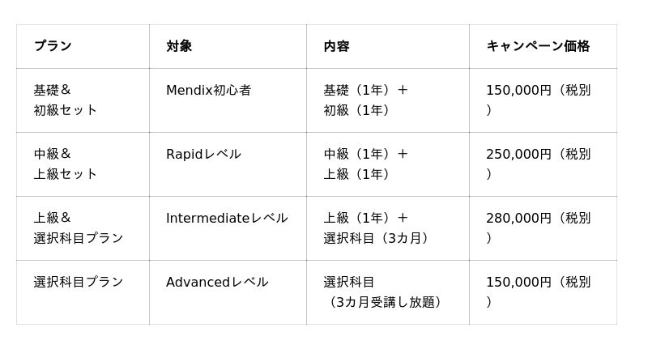The image size is (648, 349).
Task: Click the 中級（1年）＋上級（1年） content cell
Action: [388, 164]
